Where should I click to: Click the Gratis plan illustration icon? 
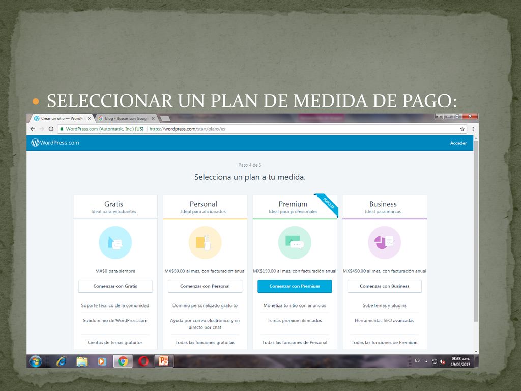(x=115, y=243)
